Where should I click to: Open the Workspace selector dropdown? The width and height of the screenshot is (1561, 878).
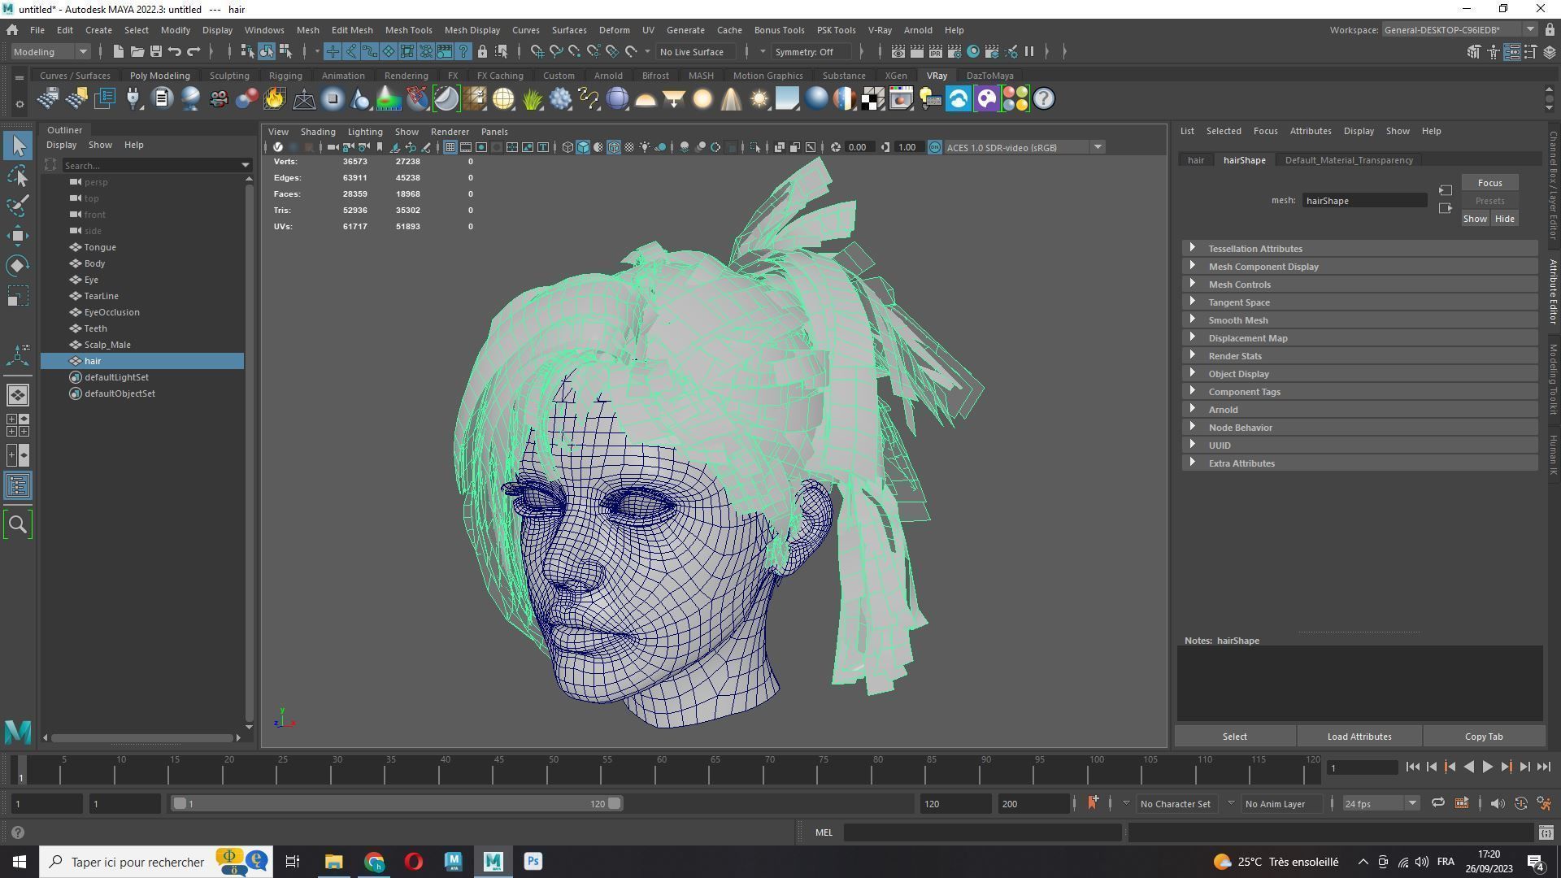point(1459,29)
